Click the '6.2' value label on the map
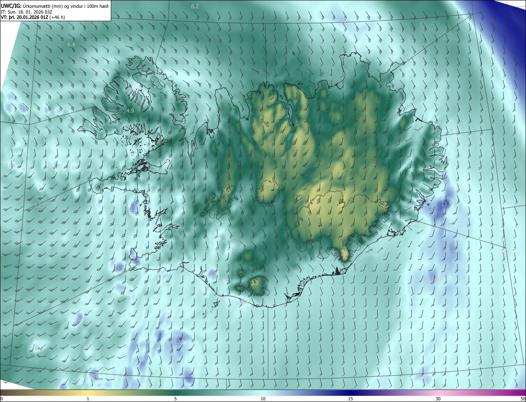Image resolution: width=526 pixels, height=402 pixels. pos(195,6)
